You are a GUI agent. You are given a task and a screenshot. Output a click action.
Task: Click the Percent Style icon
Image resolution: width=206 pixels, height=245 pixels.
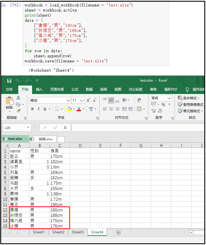click(163, 104)
